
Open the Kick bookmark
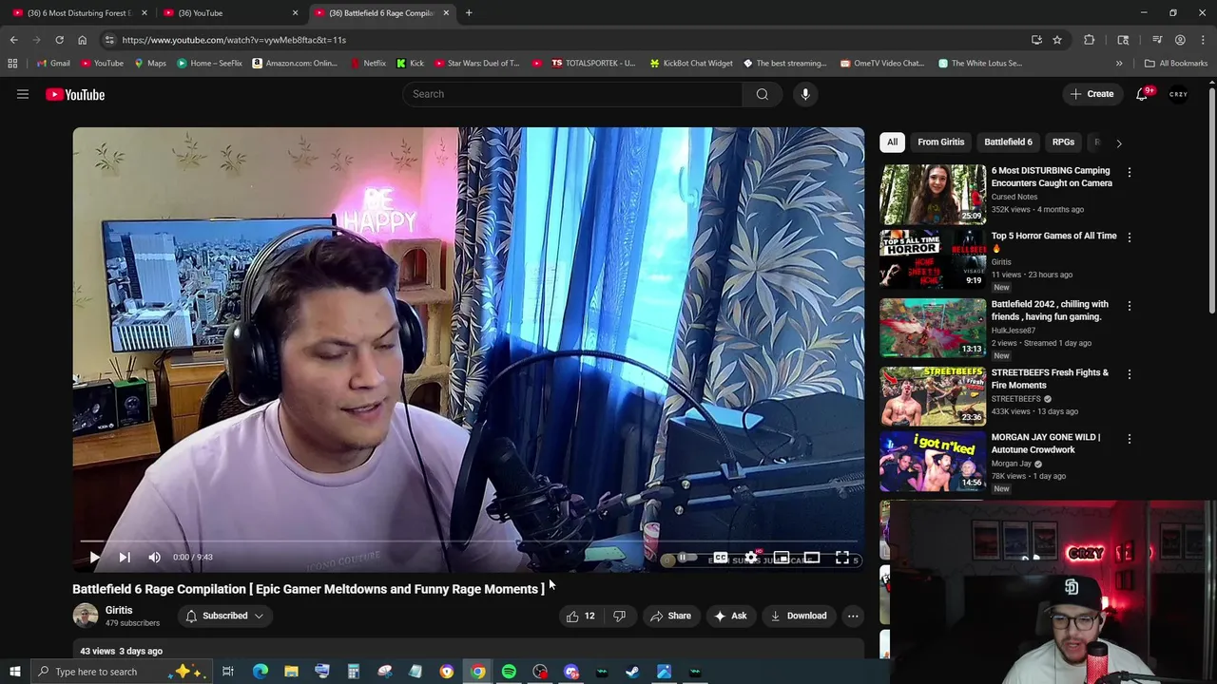pos(410,64)
